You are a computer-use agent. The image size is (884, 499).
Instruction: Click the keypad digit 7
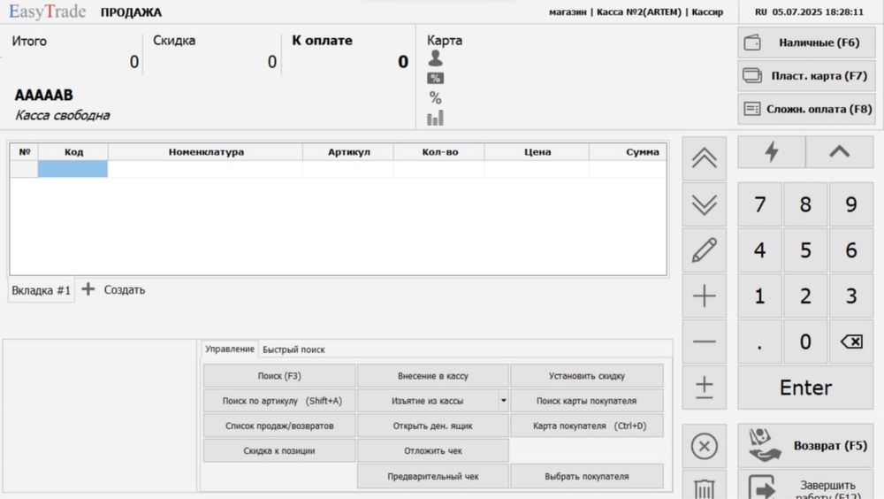[x=760, y=204]
